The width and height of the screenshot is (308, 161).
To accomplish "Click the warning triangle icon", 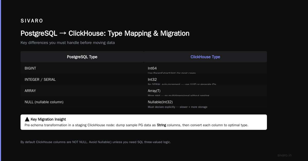I will tap(27, 119).
